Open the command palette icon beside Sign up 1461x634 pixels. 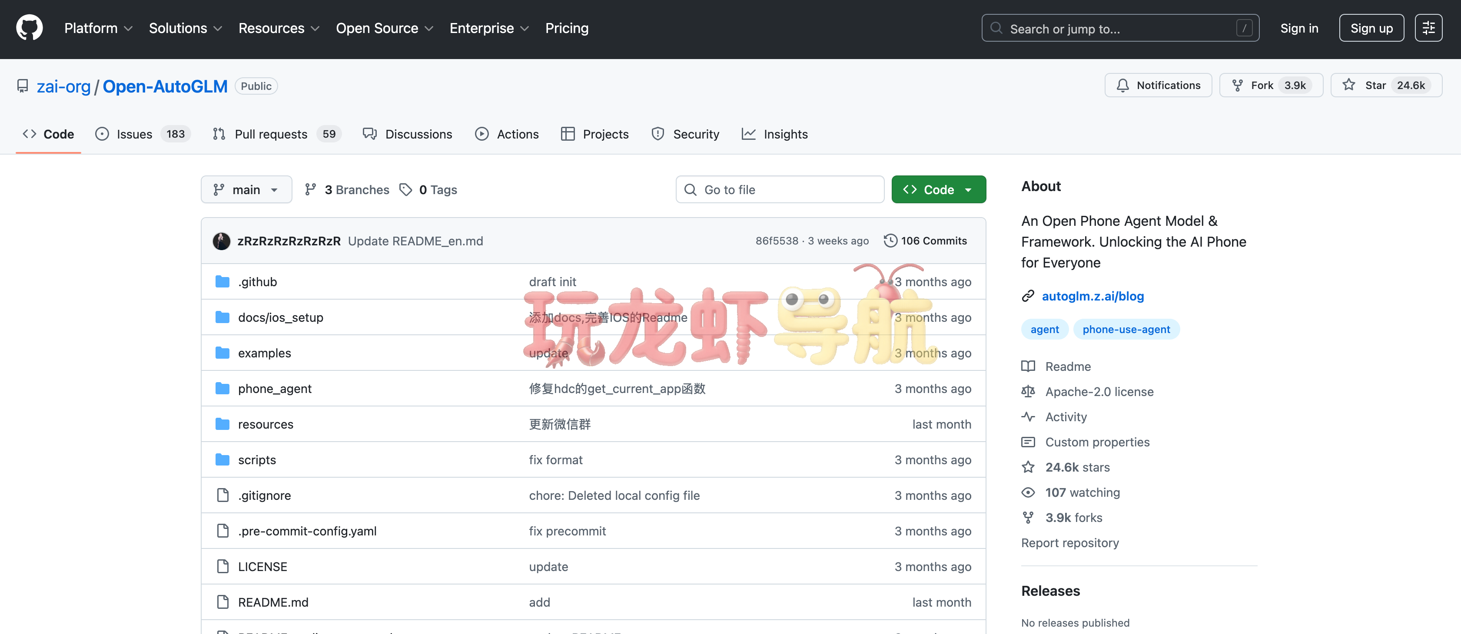(1428, 28)
